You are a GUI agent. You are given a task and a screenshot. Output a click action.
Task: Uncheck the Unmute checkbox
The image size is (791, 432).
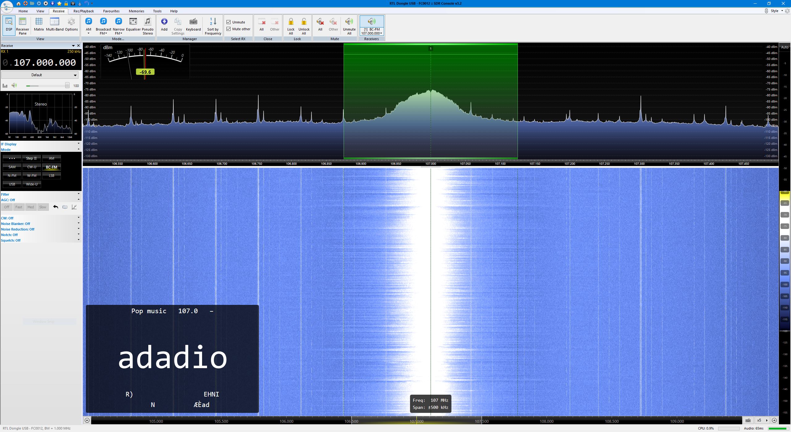[229, 22]
